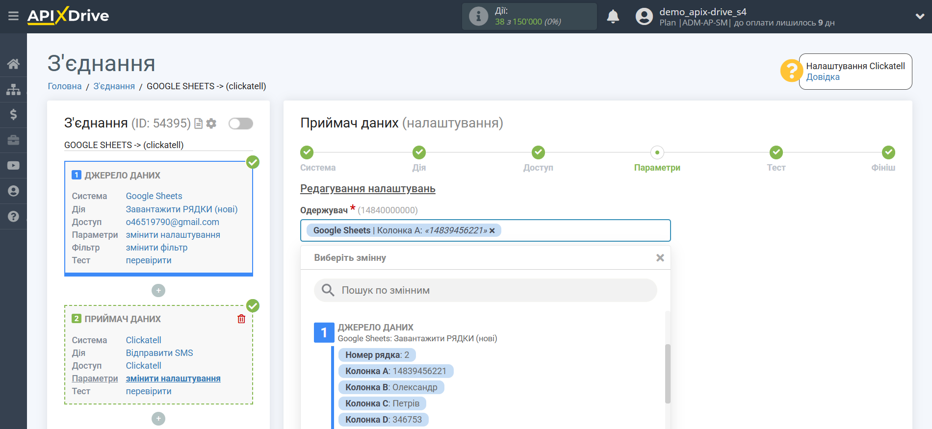This screenshot has height=429, width=932.
Task: Select variable Номер рядка: 2
Action: click(377, 355)
